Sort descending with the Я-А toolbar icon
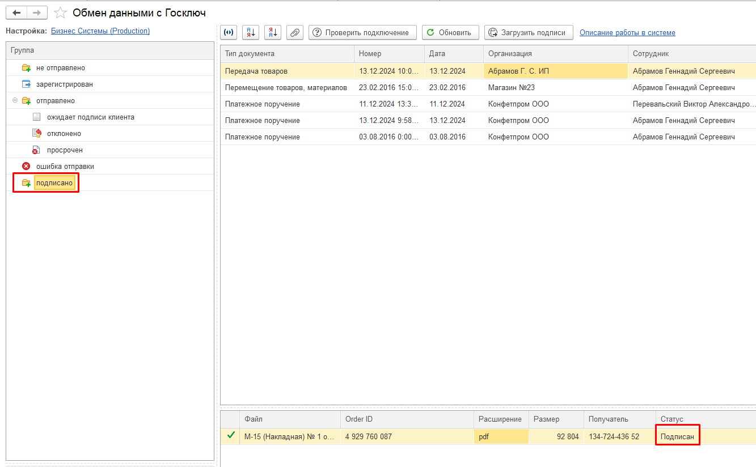The image size is (756, 467). point(273,32)
